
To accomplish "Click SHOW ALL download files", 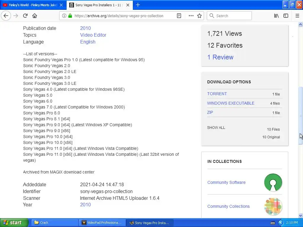I will [216, 128].
